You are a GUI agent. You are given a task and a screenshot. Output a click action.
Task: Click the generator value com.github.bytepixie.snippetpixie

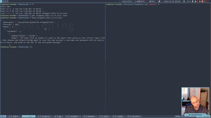[36, 22]
